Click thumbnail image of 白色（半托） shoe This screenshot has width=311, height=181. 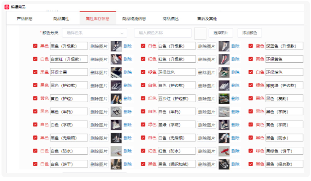point(224,112)
